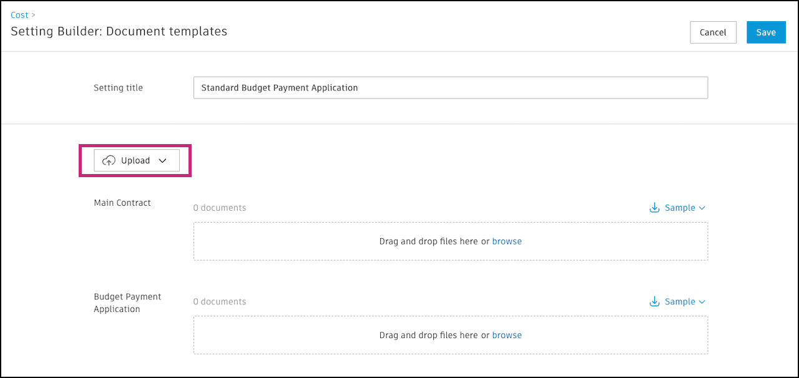Focus the Setting title text field
This screenshot has height=378, width=799.
(450, 88)
